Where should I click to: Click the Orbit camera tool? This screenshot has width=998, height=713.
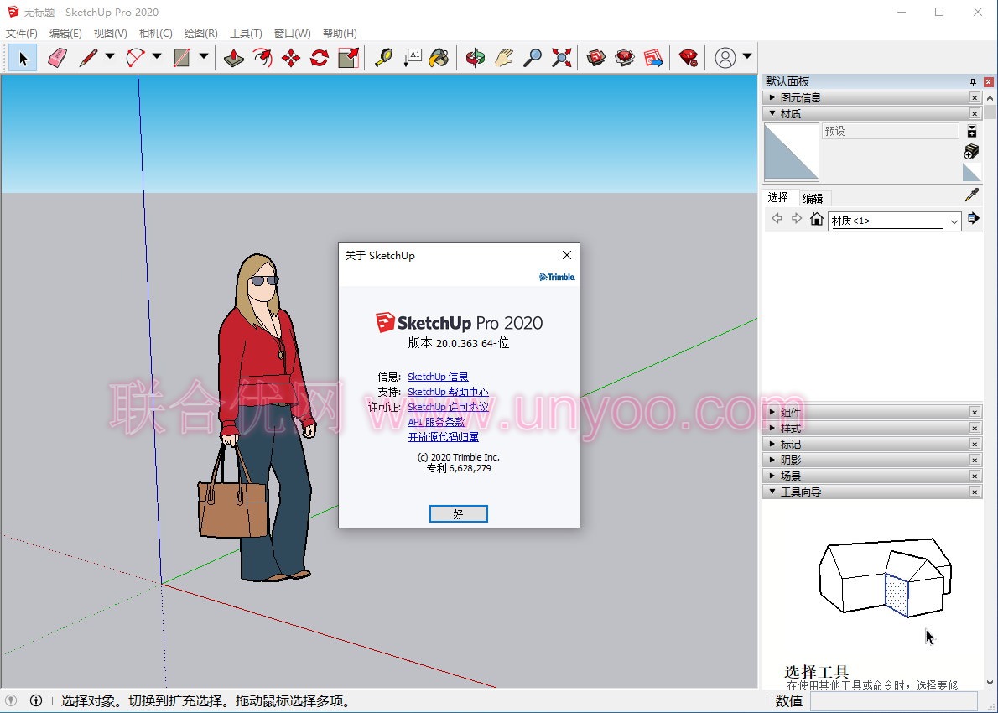pos(476,58)
